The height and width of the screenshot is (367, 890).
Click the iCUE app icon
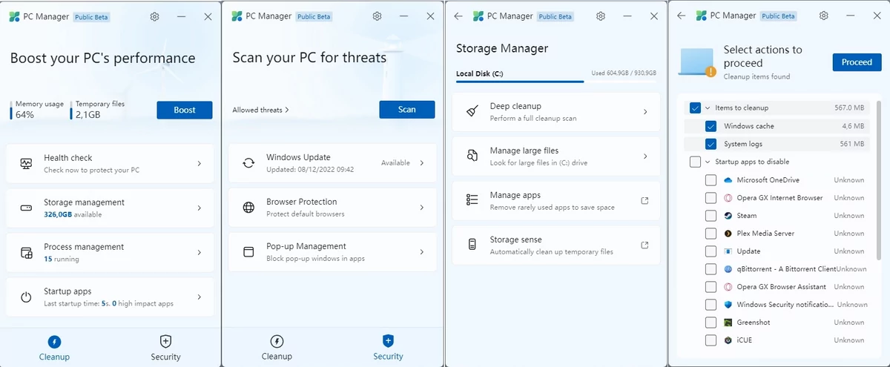coord(728,340)
